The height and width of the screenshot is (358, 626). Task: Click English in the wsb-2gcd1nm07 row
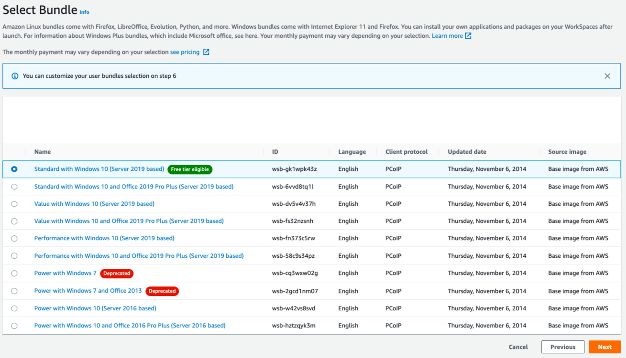click(348, 291)
